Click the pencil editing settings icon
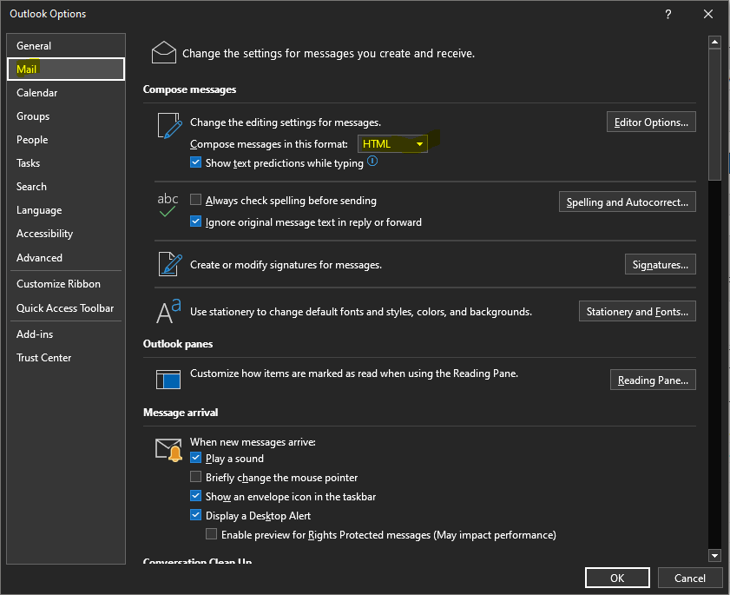Screen dimensions: 730x595 (169, 126)
